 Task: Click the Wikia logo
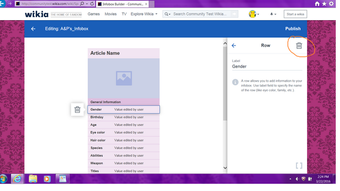[x=37, y=14]
